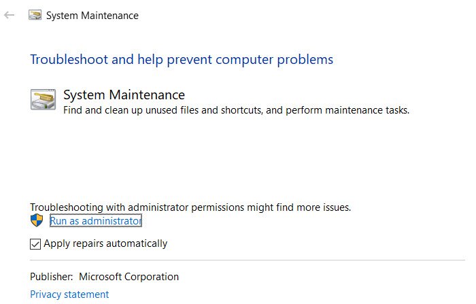
Task: Click the horizontal divider above Publisher
Action: coord(247,260)
